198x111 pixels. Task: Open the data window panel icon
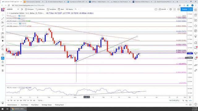[x=196, y=20]
